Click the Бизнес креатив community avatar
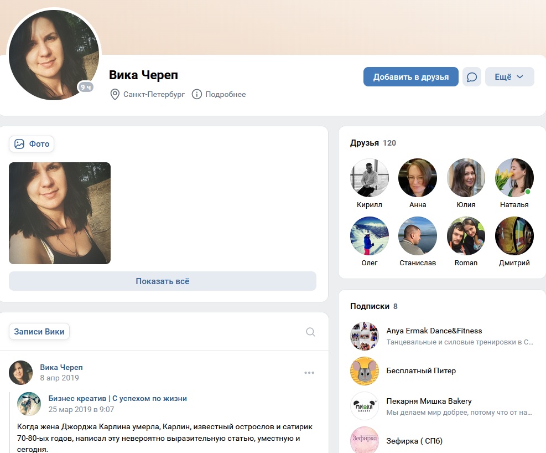Screen dimensions: 546x453 tap(29, 404)
